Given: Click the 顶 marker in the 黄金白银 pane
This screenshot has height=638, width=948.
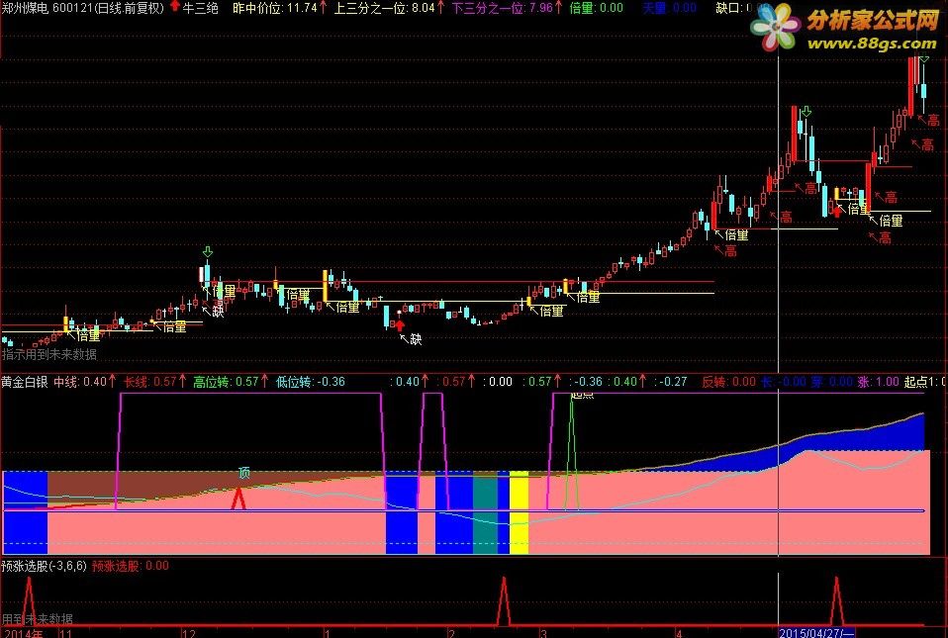Looking at the screenshot, I should (243, 473).
